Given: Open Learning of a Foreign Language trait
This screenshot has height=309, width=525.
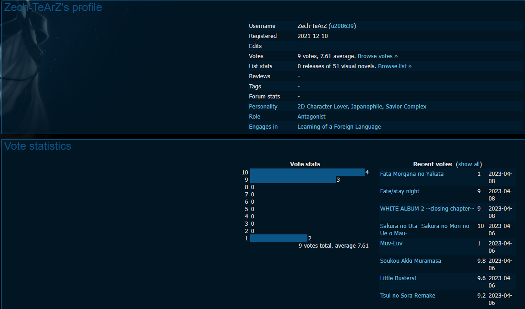Looking at the screenshot, I should [x=339, y=126].
